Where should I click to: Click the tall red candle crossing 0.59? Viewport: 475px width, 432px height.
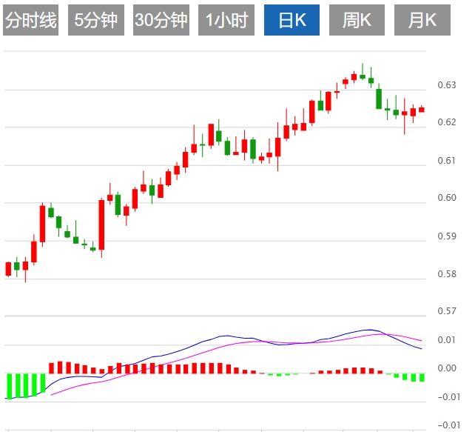[x=101, y=225]
